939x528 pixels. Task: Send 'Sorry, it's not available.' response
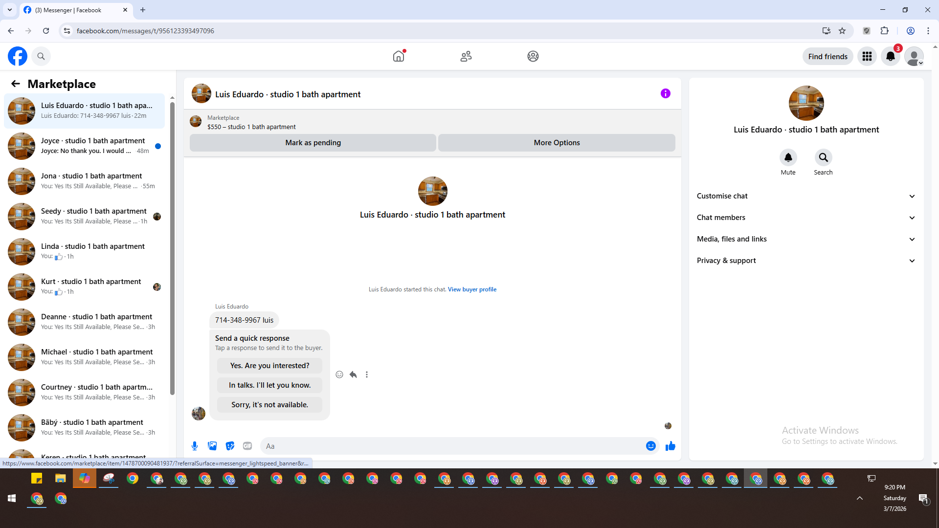tap(270, 405)
